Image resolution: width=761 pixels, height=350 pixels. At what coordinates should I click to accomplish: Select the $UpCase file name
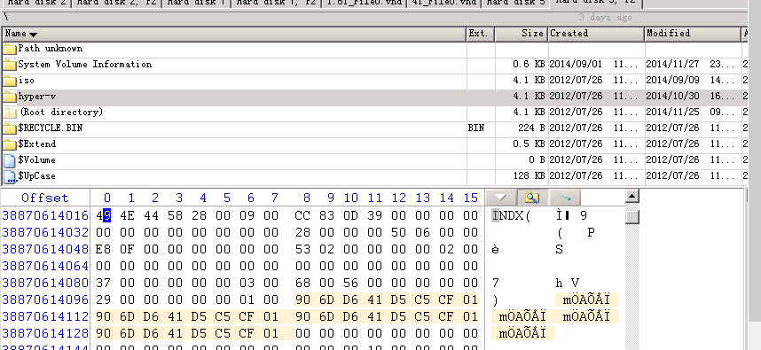pos(37,176)
